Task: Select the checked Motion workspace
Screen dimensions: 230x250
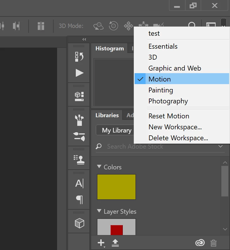Action: point(182,79)
